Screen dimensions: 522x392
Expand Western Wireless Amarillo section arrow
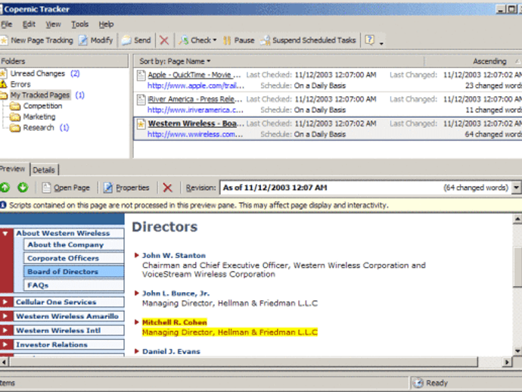5,316
